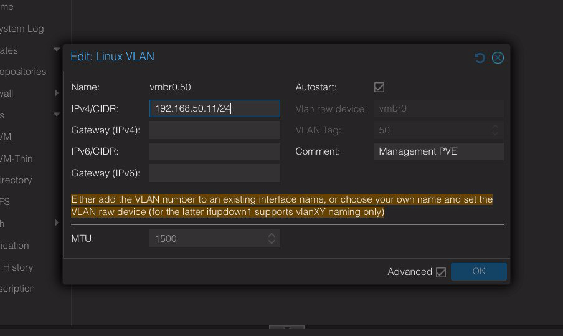Click the bottom log panel collapse handle

(x=286, y=328)
